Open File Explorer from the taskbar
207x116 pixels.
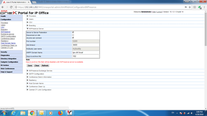(x=23, y=113)
